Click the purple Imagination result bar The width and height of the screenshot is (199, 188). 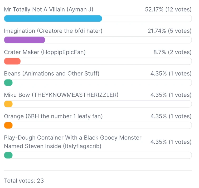click(25, 40)
